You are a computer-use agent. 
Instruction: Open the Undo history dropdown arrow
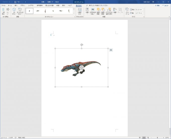tap(20, 2)
